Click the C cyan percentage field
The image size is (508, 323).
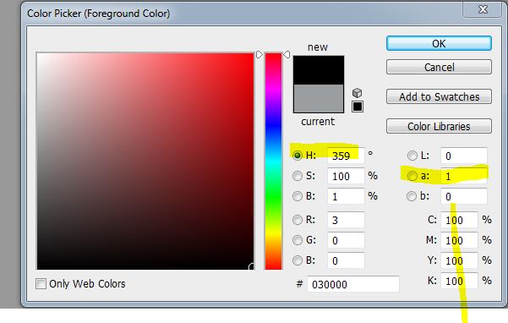tap(459, 220)
